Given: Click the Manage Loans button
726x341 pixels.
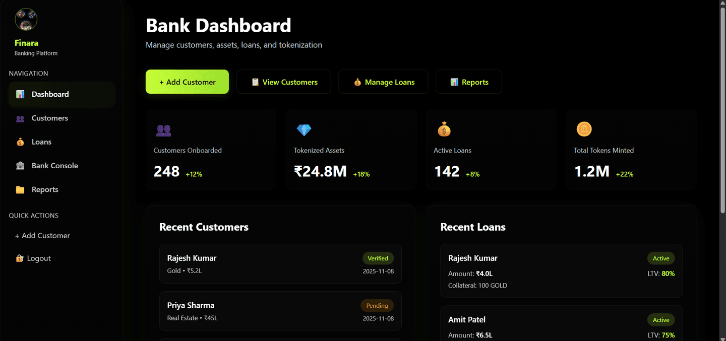Looking at the screenshot, I should pos(383,82).
